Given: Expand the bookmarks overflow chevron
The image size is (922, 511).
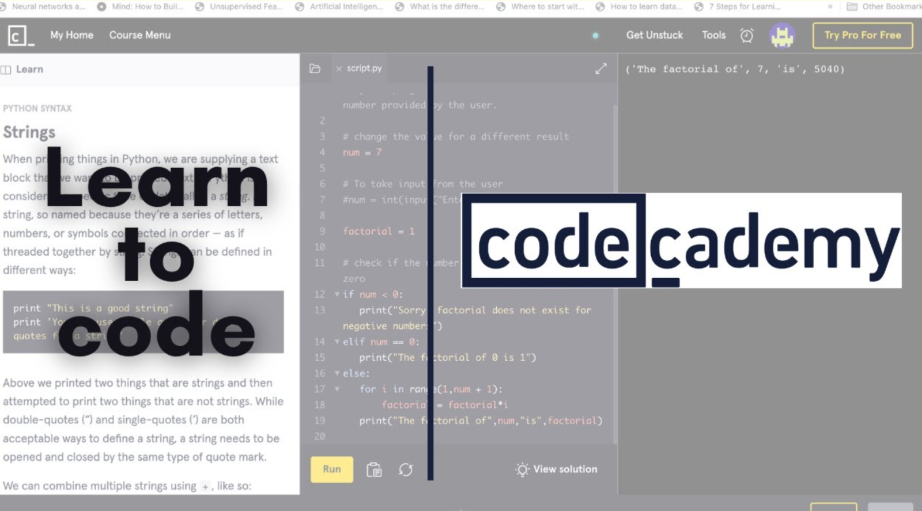Looking at the screenshot, I should point(830,7).
